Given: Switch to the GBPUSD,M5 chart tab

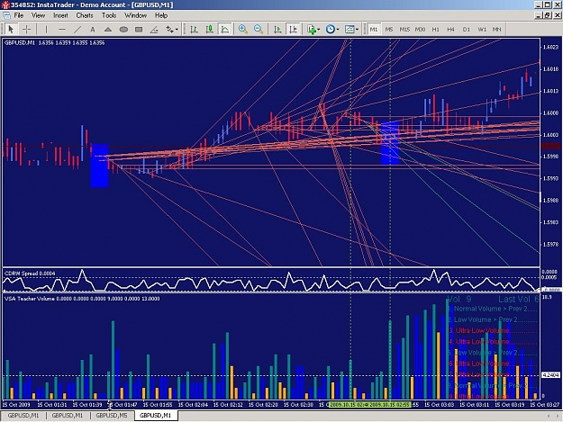Looking at the screenshot, I should tap(112, 416).
